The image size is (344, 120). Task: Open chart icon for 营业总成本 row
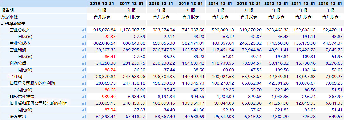[84, 43]
